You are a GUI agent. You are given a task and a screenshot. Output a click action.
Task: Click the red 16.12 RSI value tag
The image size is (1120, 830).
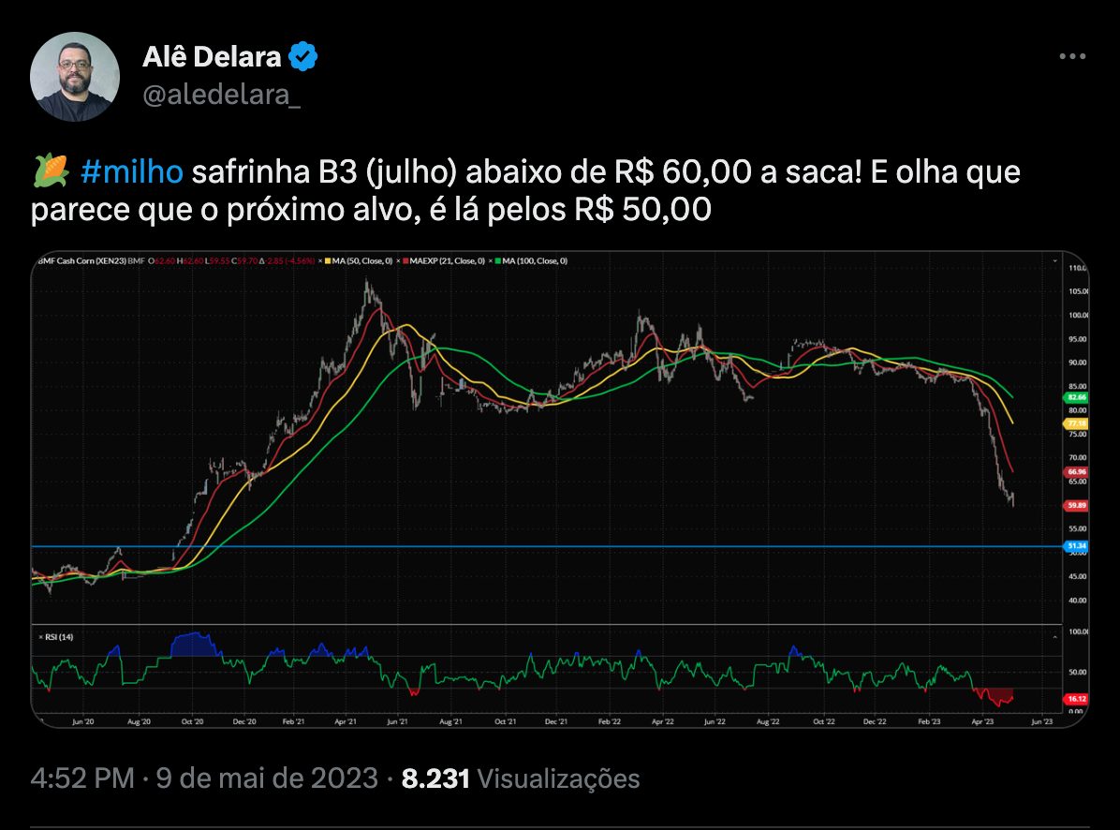(x=1076, y=699)
